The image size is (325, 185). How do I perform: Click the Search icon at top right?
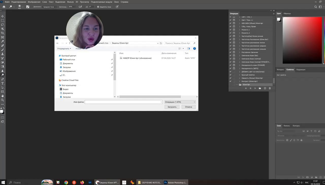(x=316, y=7)
